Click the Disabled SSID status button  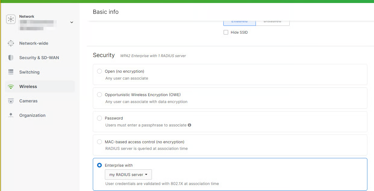point(272,23)
